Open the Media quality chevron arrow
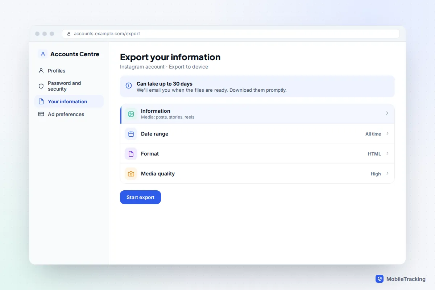 [387, 174]
